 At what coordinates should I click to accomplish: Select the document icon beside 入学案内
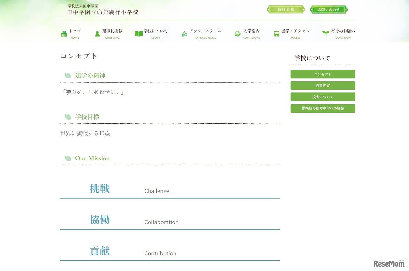[x=237, y=33]
